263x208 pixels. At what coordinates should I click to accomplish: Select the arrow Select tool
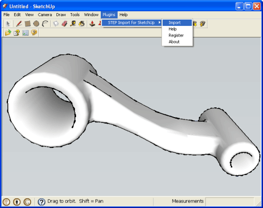[8, 24]
